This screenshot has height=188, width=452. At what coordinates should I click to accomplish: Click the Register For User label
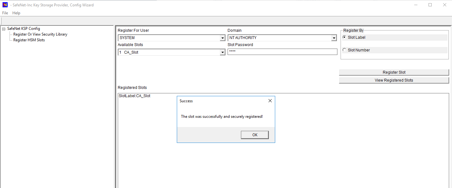133,30
